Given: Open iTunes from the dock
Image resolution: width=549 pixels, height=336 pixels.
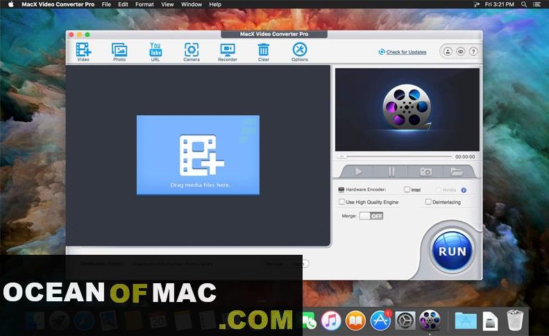Looking at the screenshot, I should [x=331, y=320].
